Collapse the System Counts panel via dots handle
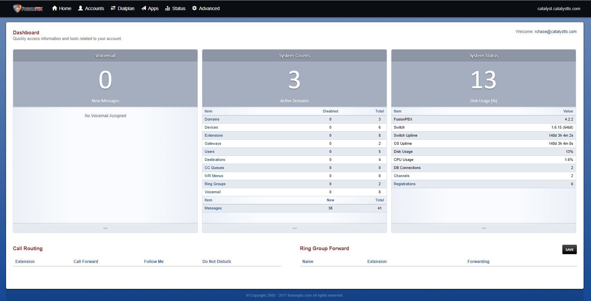The image size is (591, 301). tap(295, 228)
